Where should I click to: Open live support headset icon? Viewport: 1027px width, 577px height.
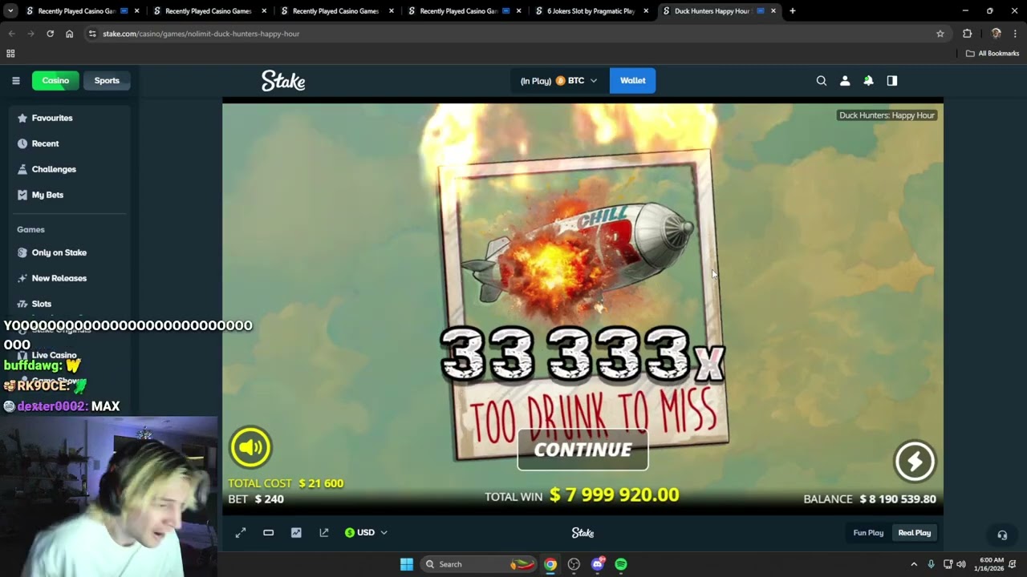tap(1002, 535)
